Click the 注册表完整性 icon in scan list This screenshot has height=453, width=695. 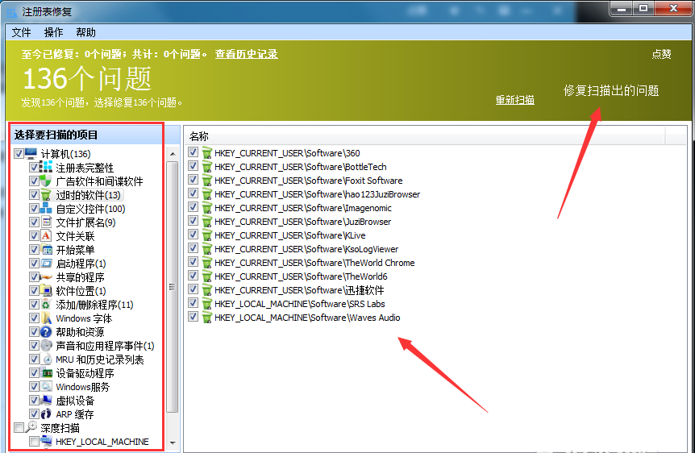(47, 168)
